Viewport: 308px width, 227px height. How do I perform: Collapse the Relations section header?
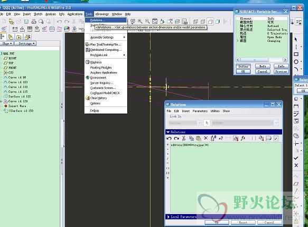223,132
